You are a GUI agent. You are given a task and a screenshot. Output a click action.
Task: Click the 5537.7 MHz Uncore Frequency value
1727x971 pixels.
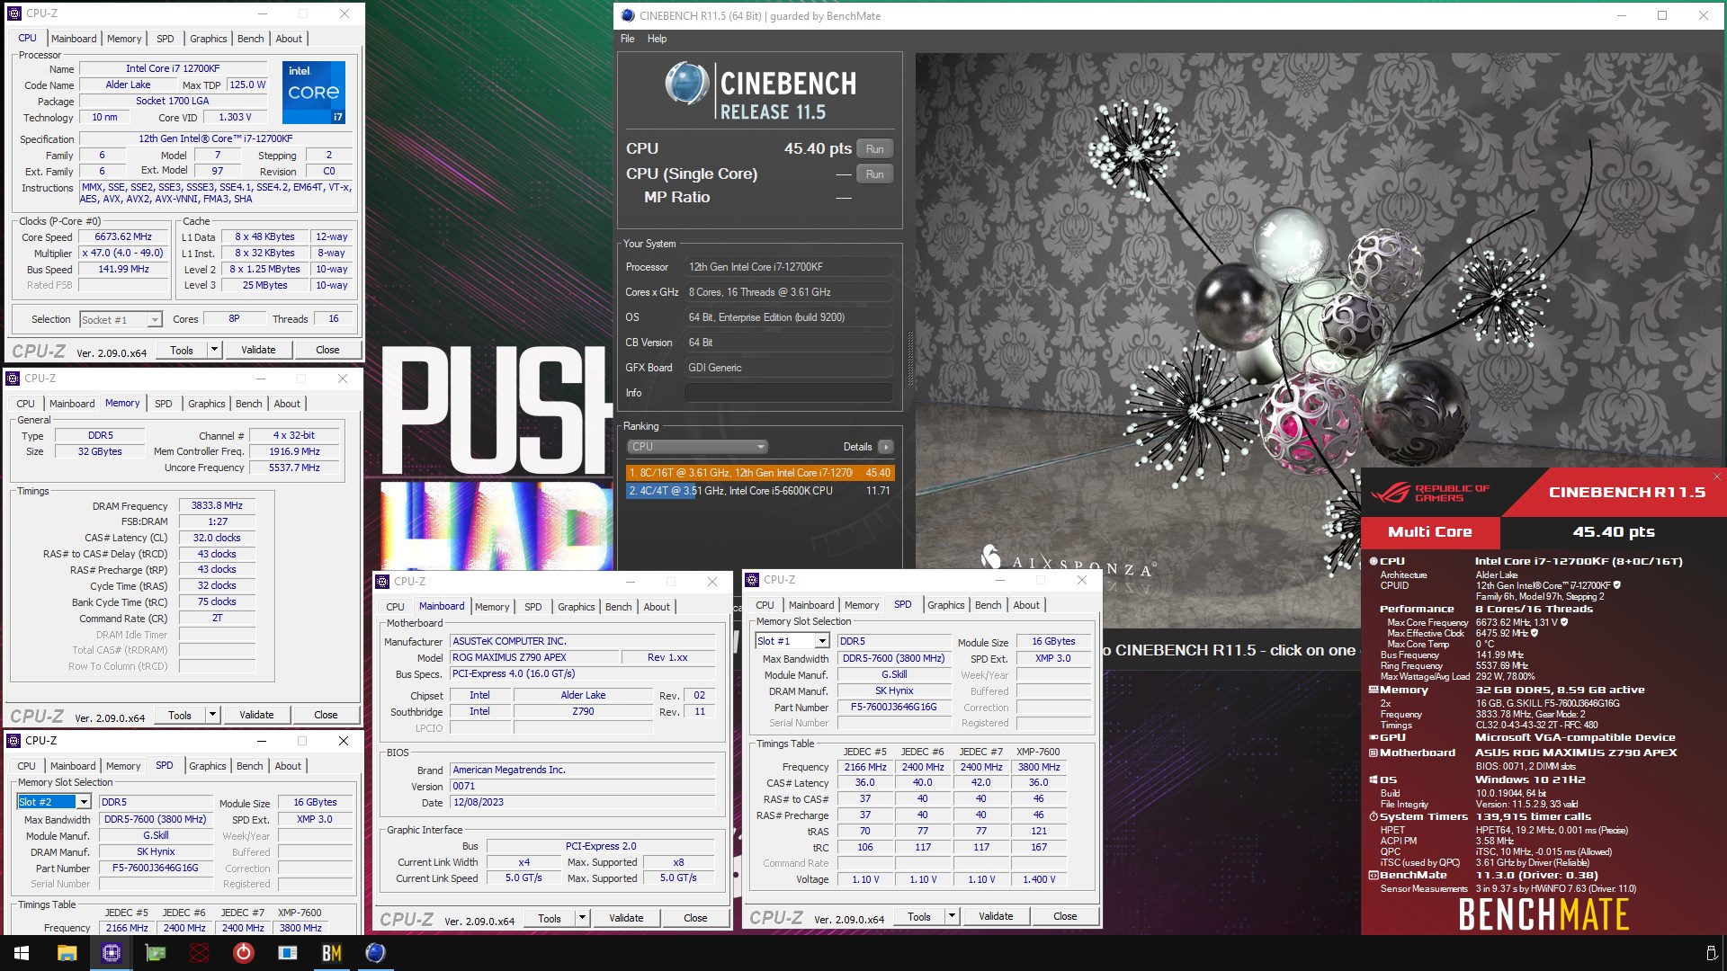[294, 468]
